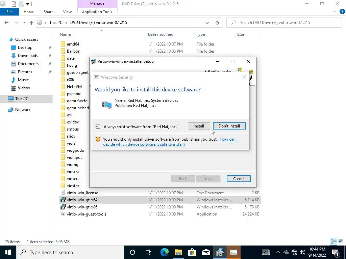Image resolution: width=346 pixels, height=259 pixels.
Task: Open the notification center icon
Action: [335, 252]
